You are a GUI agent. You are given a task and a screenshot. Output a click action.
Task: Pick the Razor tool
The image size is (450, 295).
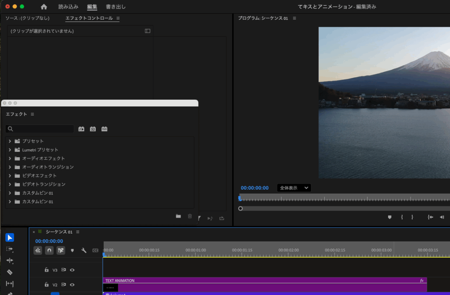(10, 272)
